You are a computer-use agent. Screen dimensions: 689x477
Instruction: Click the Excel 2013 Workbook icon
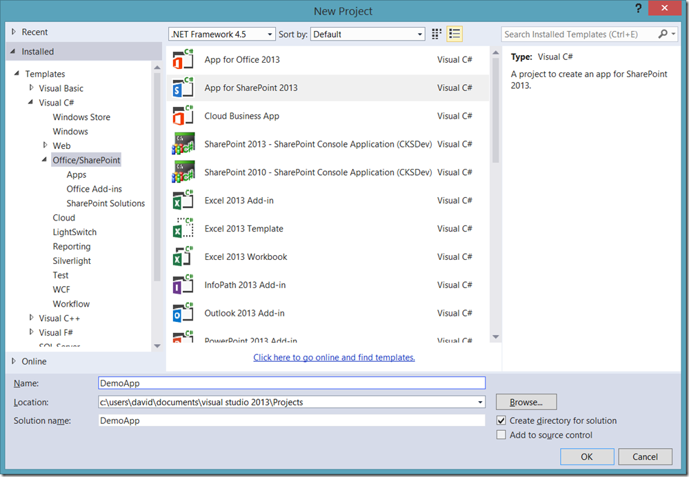point(183,256)
